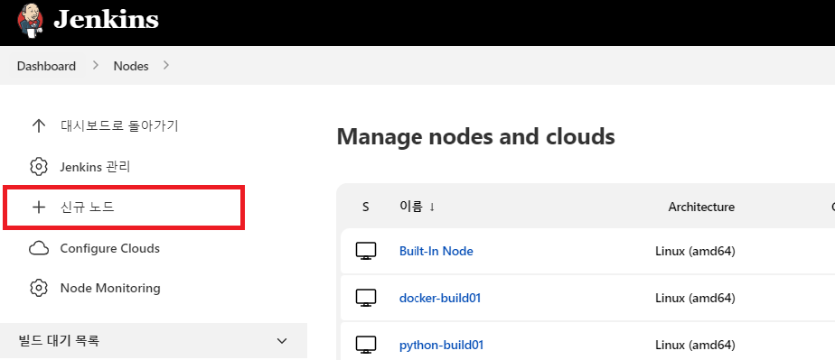Open the docker-build01 node link
Image resolution: width=835 pixels, height=360 pixels.
pos(440,298)
